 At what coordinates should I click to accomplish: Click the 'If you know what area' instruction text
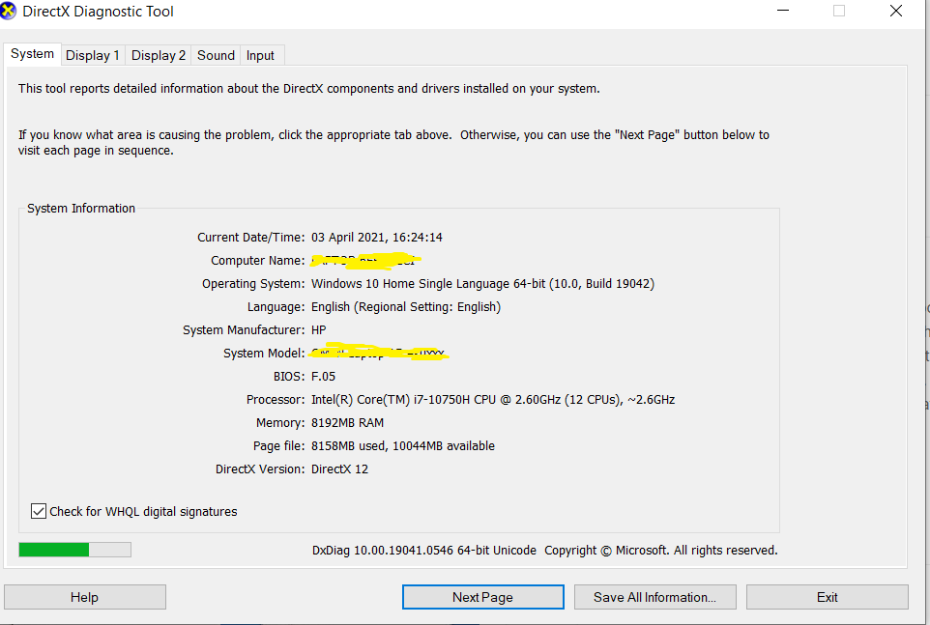pyautogui.click(x=393, y=143)
